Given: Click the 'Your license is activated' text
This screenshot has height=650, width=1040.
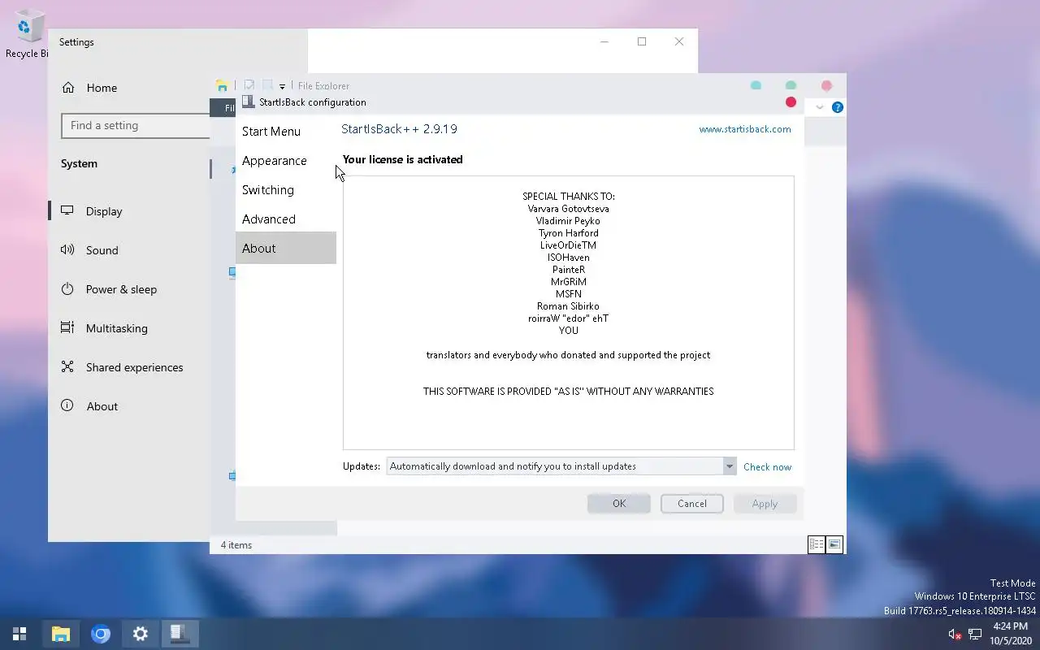Looking at the screenshot, I should [x=403, y=160].
